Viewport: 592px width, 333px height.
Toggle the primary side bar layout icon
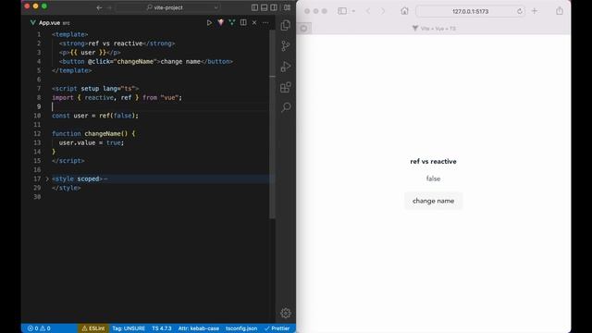click(255, 7)
